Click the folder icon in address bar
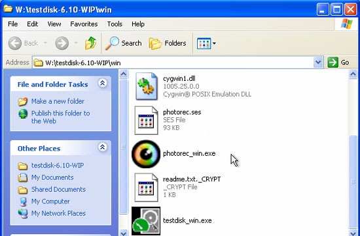The image size is (360, 236). coord(38,63)
